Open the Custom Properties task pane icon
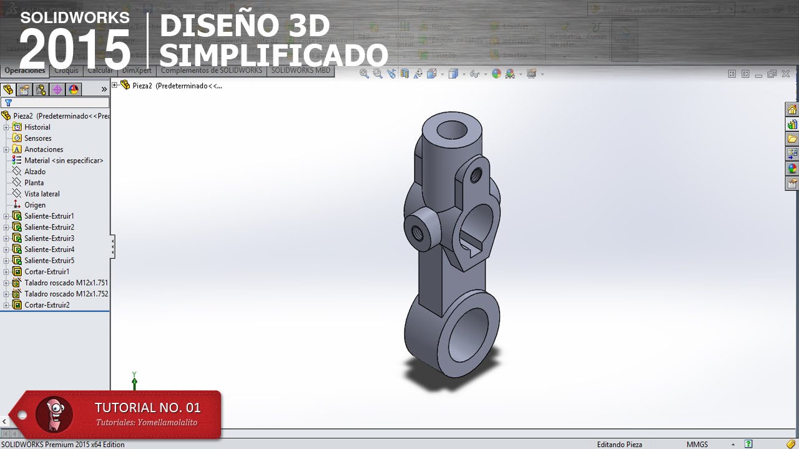This screenshot has height=449, width=799. pos(792,183)
